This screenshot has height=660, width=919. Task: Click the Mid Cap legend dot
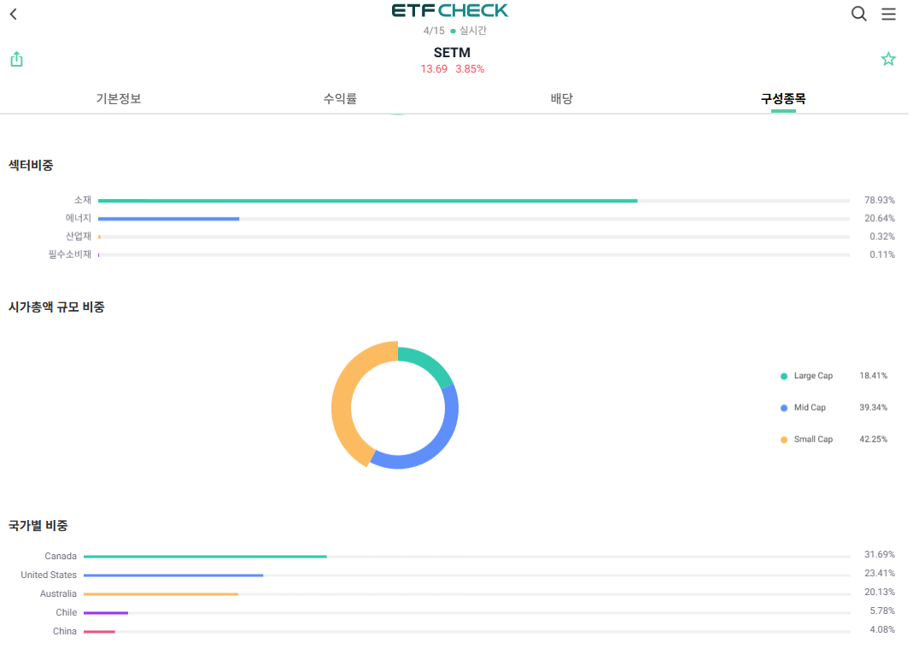(x=784, y=408)
